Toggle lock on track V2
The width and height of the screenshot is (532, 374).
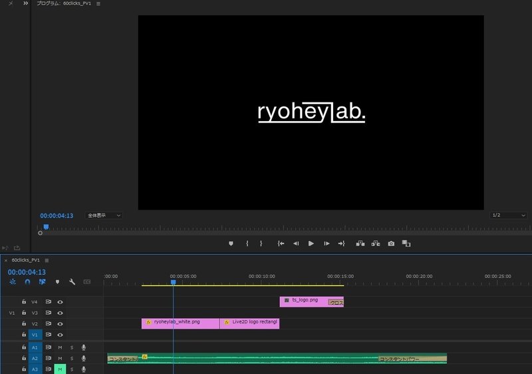[24, 323]
